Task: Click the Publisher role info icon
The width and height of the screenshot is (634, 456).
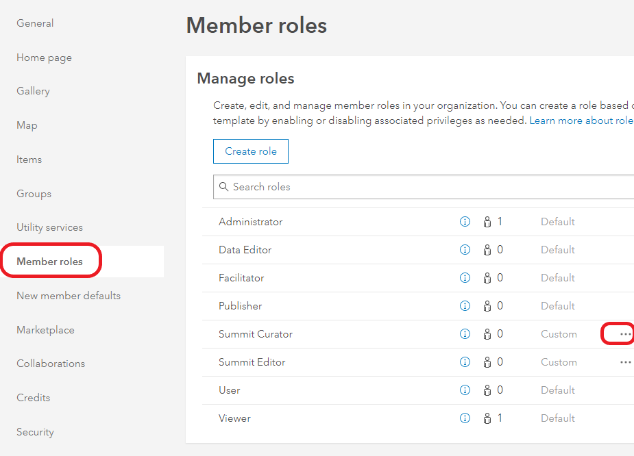Action: pos(465,306)
